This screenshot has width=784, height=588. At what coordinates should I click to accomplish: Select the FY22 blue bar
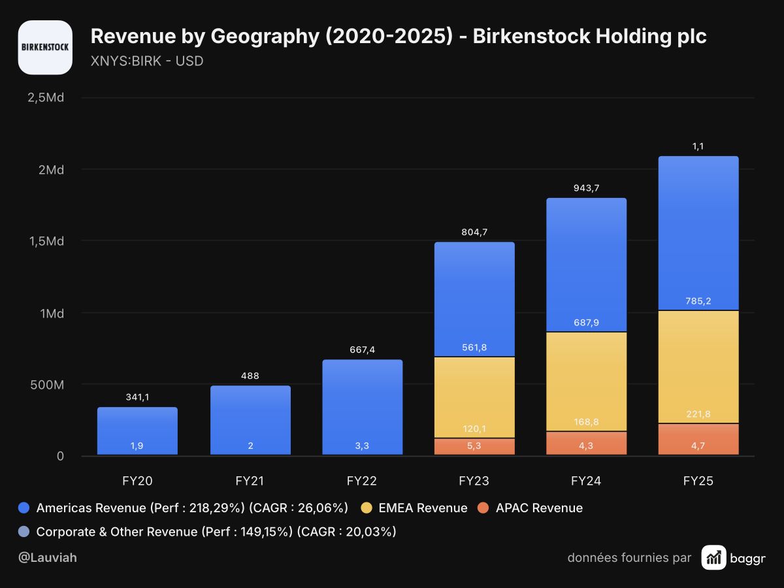coord(363,407)
